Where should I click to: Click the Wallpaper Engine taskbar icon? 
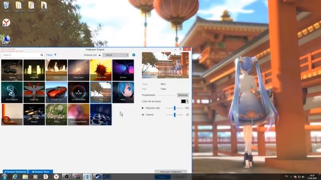[87, 176]
